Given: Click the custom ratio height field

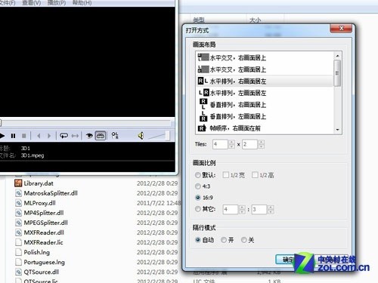Looking at the screenshot, I should tap(259, 209).
